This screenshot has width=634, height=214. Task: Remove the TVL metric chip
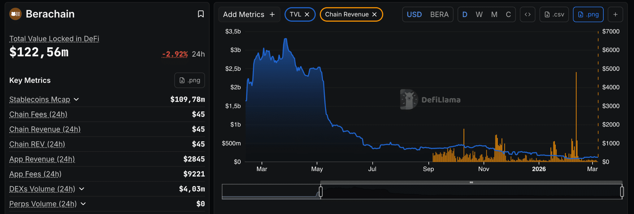pos(307,15)
